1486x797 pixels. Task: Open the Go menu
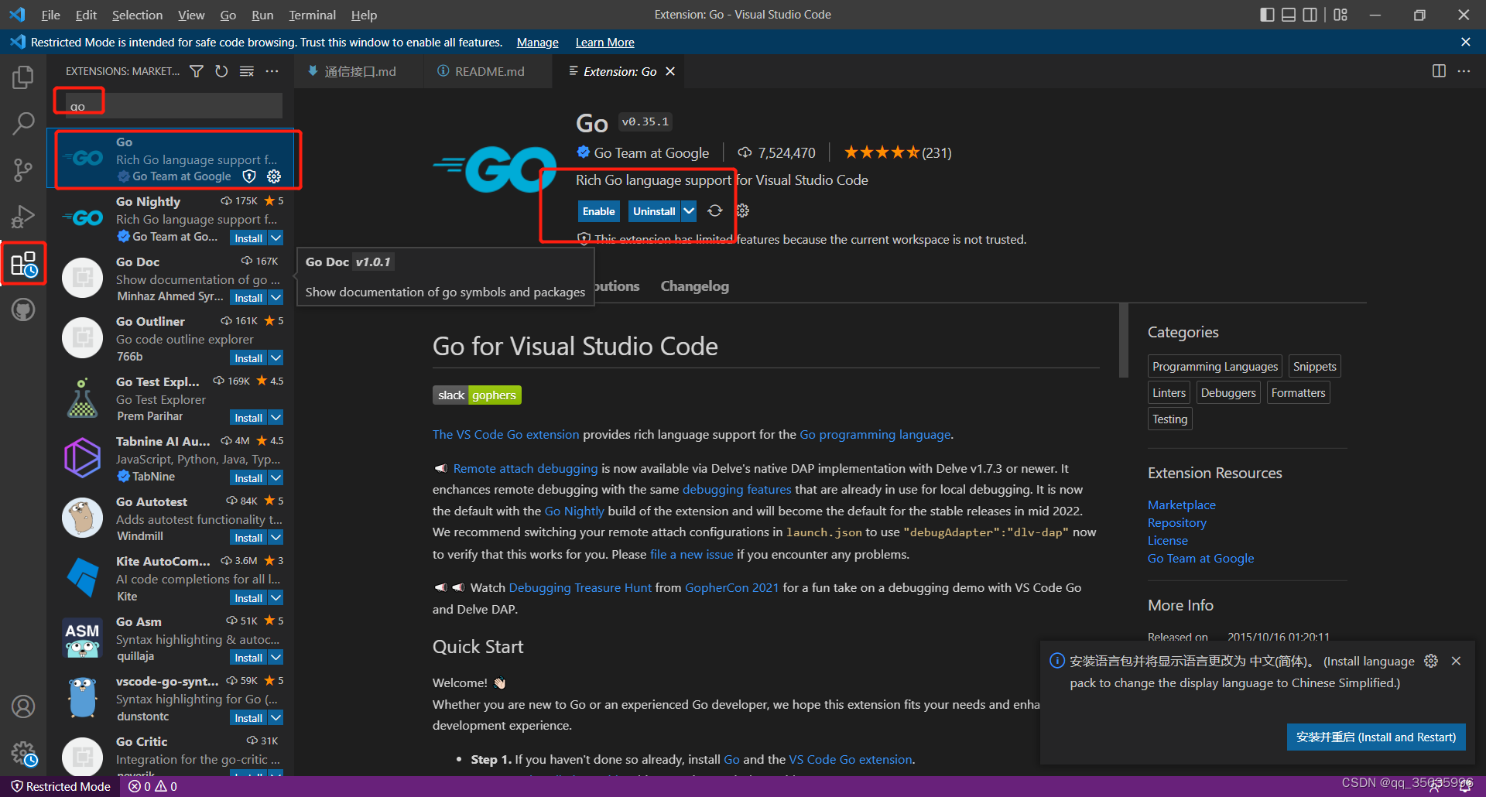tap(228, 15)
